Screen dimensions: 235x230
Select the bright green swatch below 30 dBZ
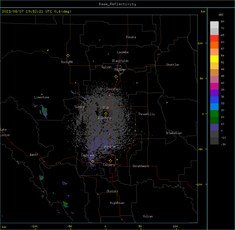pos(214,114)
